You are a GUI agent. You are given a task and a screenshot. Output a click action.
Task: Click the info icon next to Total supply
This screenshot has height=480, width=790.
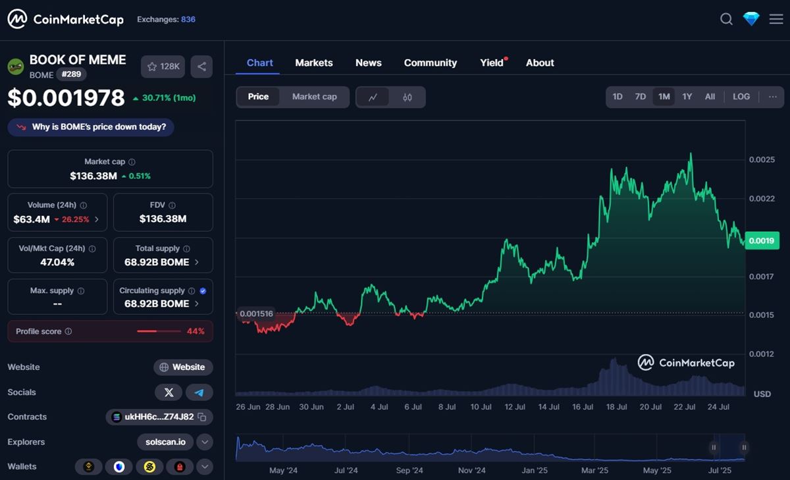tap(186, 249)
